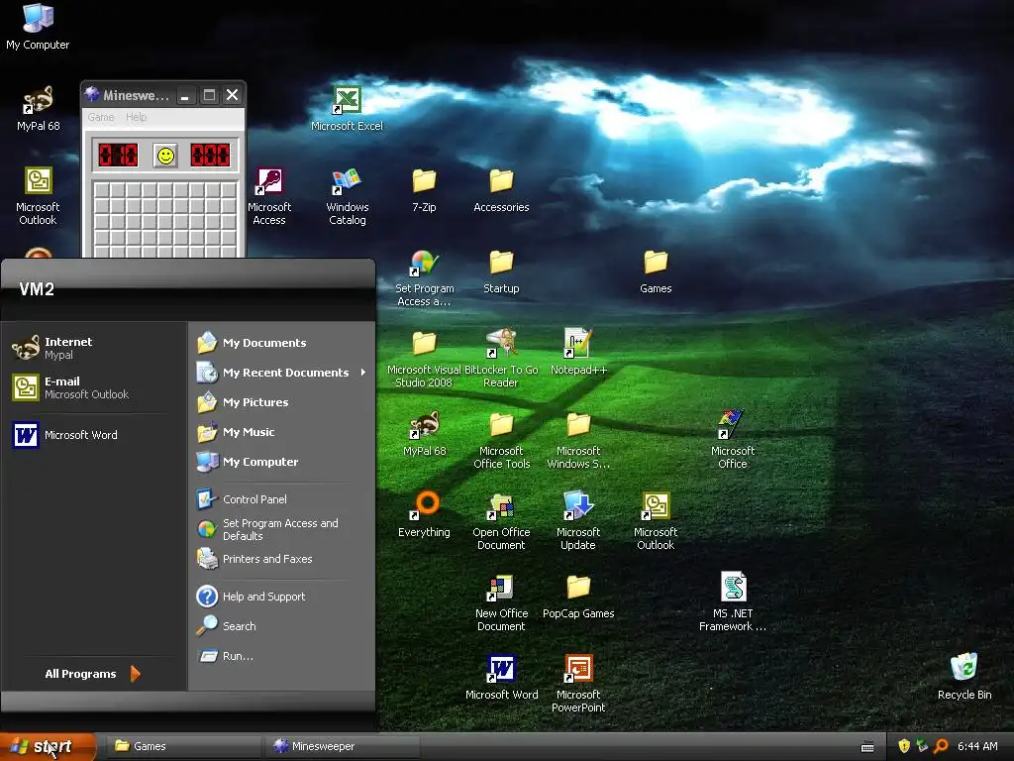
Task: Open MS .NET Framework file icon
Action: [x=733, y=601]
